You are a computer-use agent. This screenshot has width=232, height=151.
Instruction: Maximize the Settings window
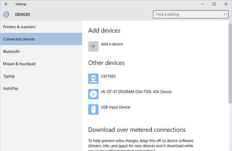(214, 4)
